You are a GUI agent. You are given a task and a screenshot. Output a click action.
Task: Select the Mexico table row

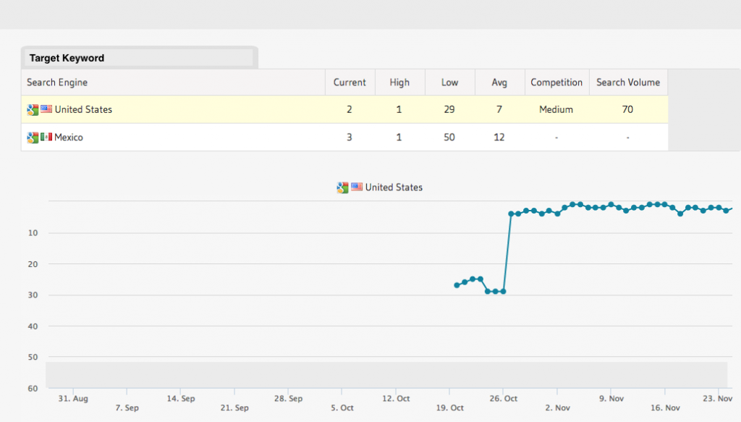(344, 137)
